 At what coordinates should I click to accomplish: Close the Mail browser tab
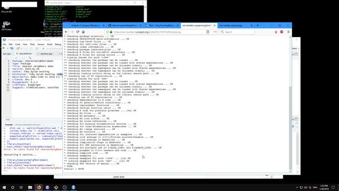coord(177,25)
